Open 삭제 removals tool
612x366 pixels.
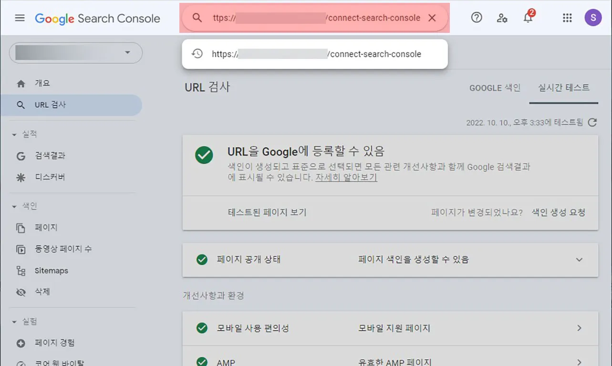click(72, 292)
